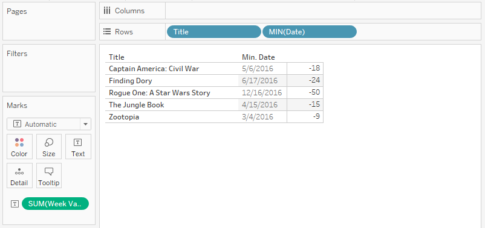
Task: Open the Color marks card
Action: [x=19, y=147]
